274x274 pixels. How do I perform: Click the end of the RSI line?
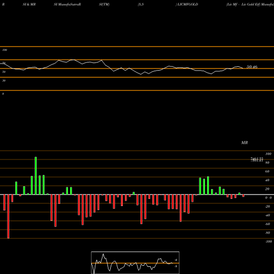[243, 68]
